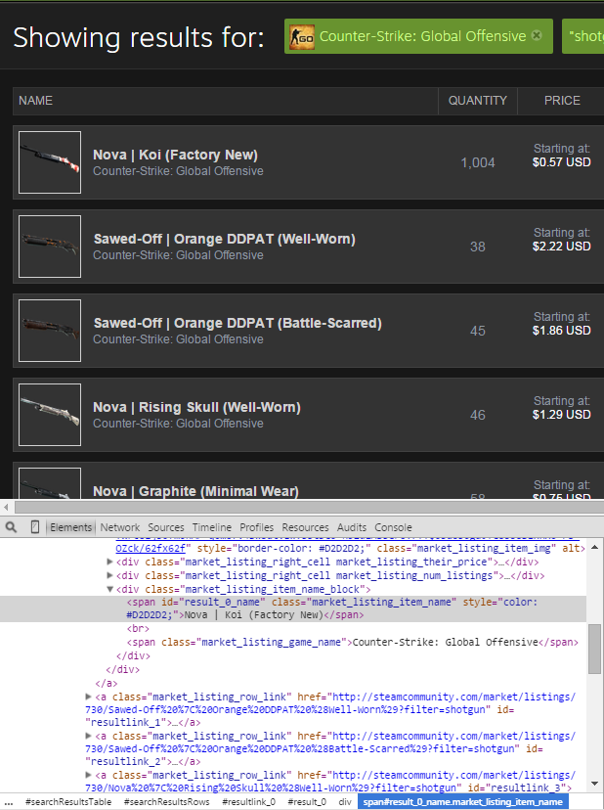
Task: Click the quantity 38 value
Action: coord(478,247)
